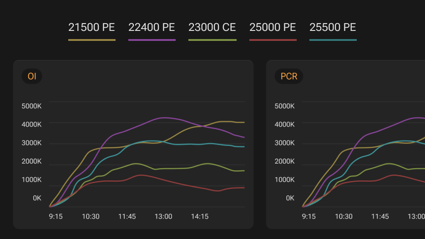Image resolution: width=425 pixels, height=239 pixels.
Task: Click the 14:15 time label in OI chart
Action: 200,217
